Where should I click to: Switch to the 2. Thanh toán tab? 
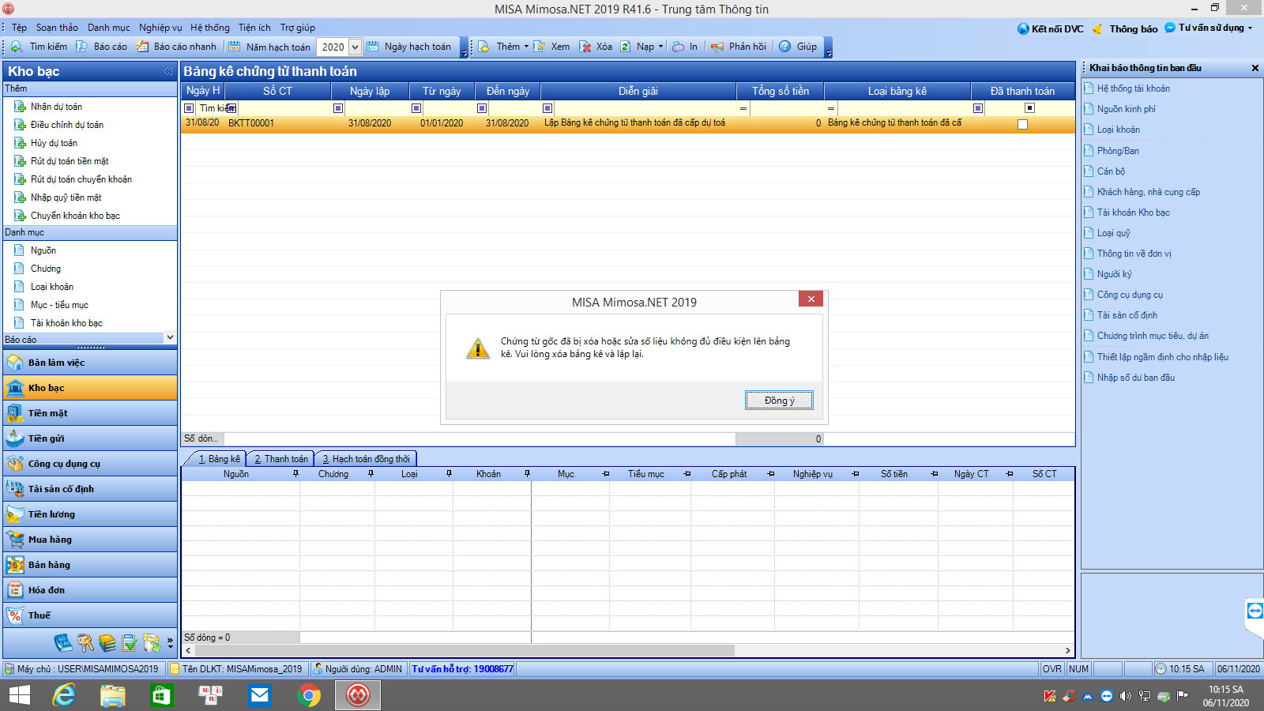(280, 459)
